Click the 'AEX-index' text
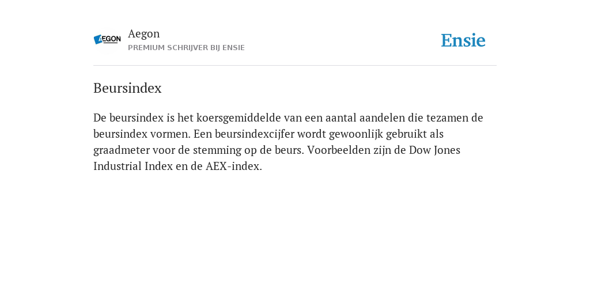The height and width of the screenshot is (295, 590). tap(234, 167)
